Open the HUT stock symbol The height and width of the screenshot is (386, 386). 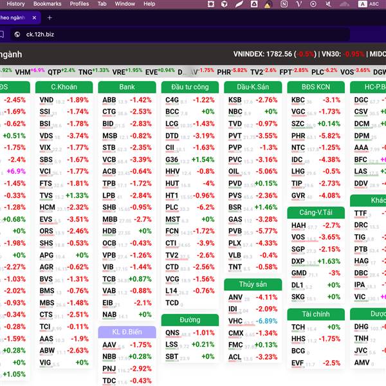coord(172,183)
